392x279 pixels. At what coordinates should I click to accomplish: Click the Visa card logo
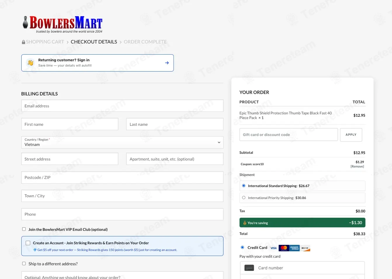tap(273, 248)
